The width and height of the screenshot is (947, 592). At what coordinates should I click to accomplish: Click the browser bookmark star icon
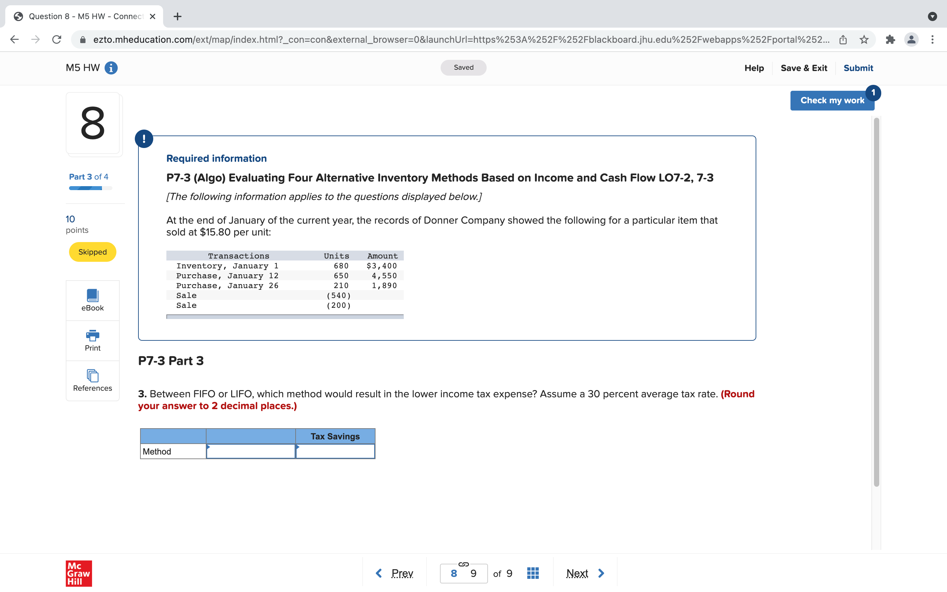[864, 39]
